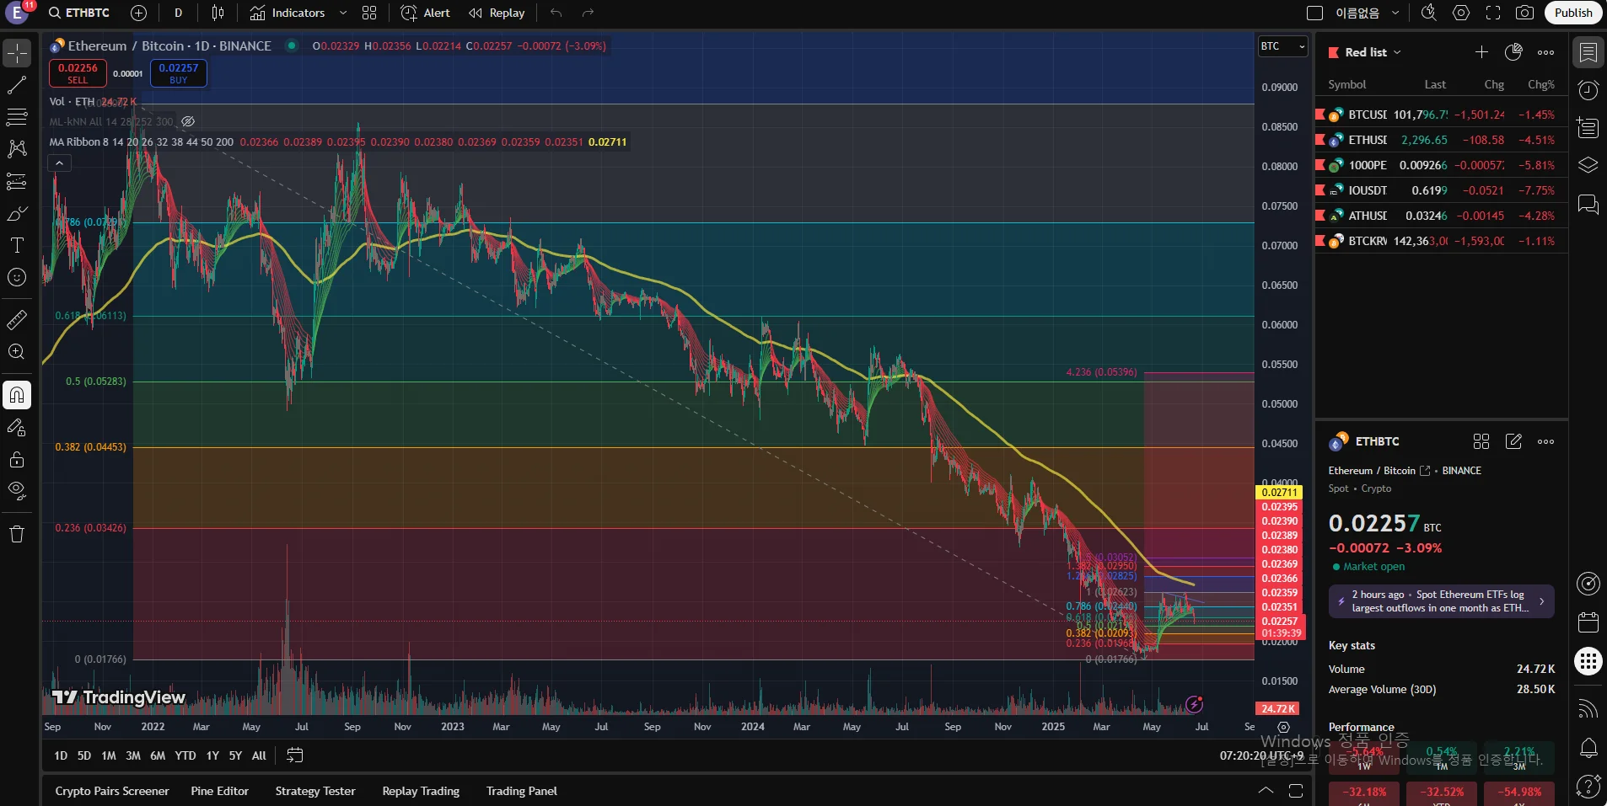This screenshot has width=1607, height=806.
Task: Open the watchlist advanced view
Action: pyautogui.click(x=1513, y=52)
